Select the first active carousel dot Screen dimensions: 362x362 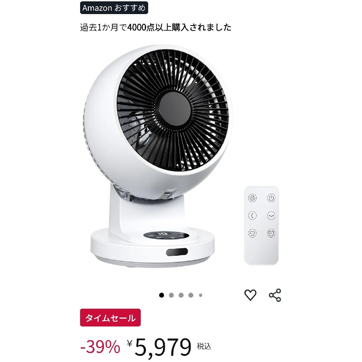162,295
